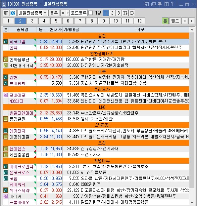Screen dimensions: 197x206
Task: Click the 신 icon beside 삼현
Action: point(6,77)
